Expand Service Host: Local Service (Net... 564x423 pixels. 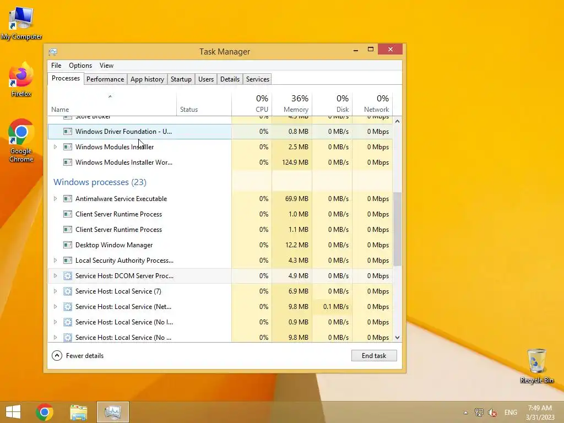pyautogui.click(x=55, y=307)
